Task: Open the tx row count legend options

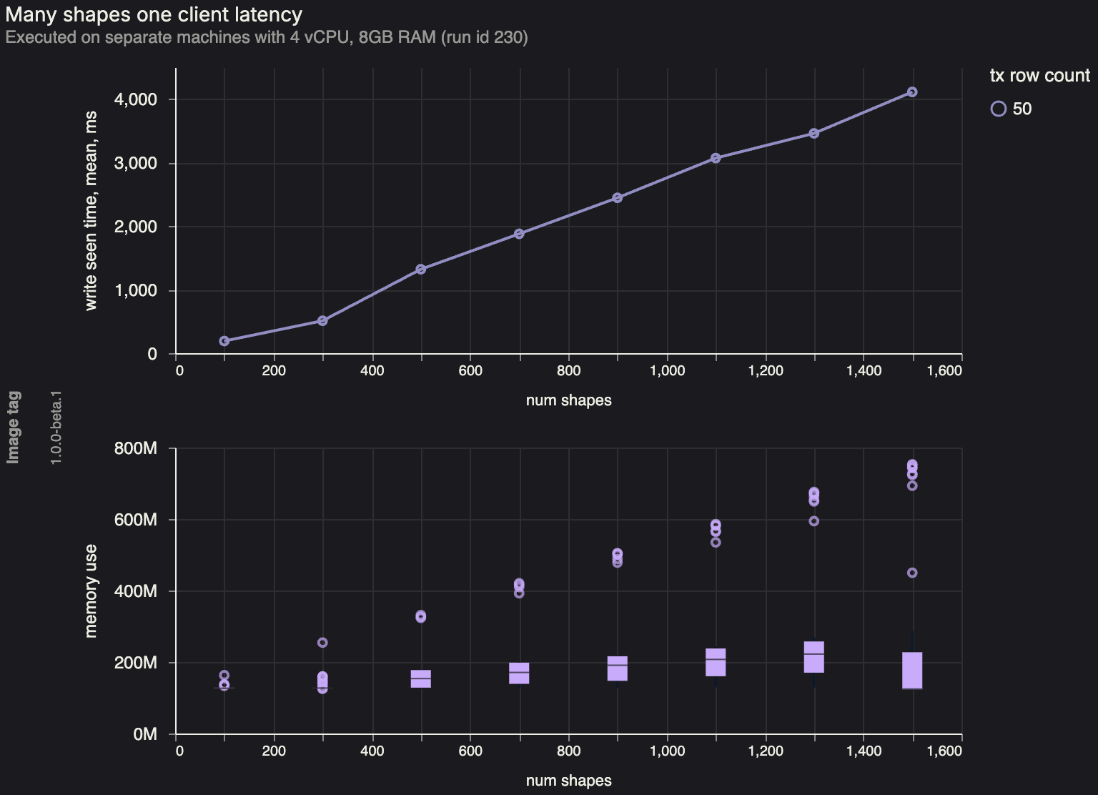Action: pos(1039,75)
